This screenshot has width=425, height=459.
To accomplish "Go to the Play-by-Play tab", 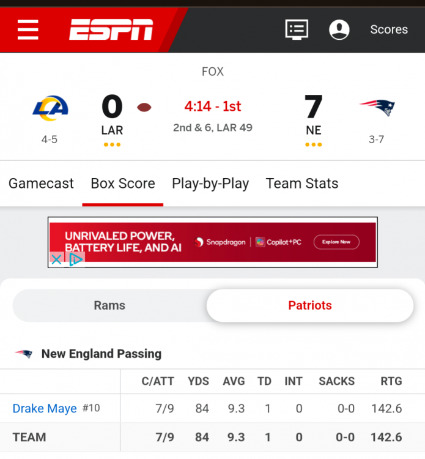I will (210, 184).
